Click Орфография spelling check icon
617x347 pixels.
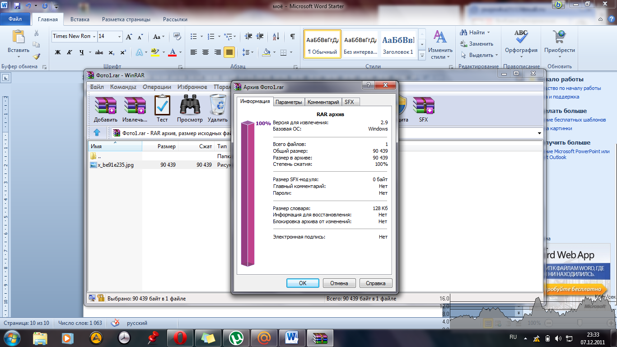pyautogui.click(x=521, y=37)
